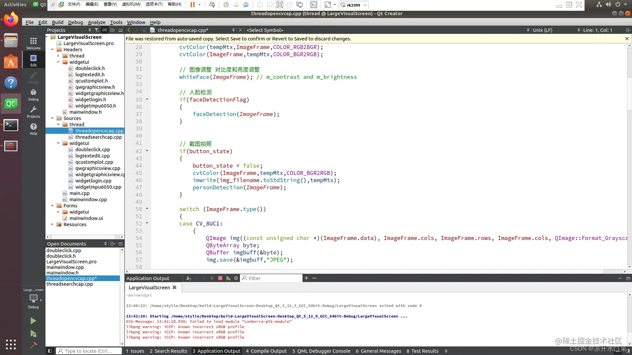Open Projects mode with the wrench icon
The width and height of the screenshot is (632, 355).
[33, 112]
